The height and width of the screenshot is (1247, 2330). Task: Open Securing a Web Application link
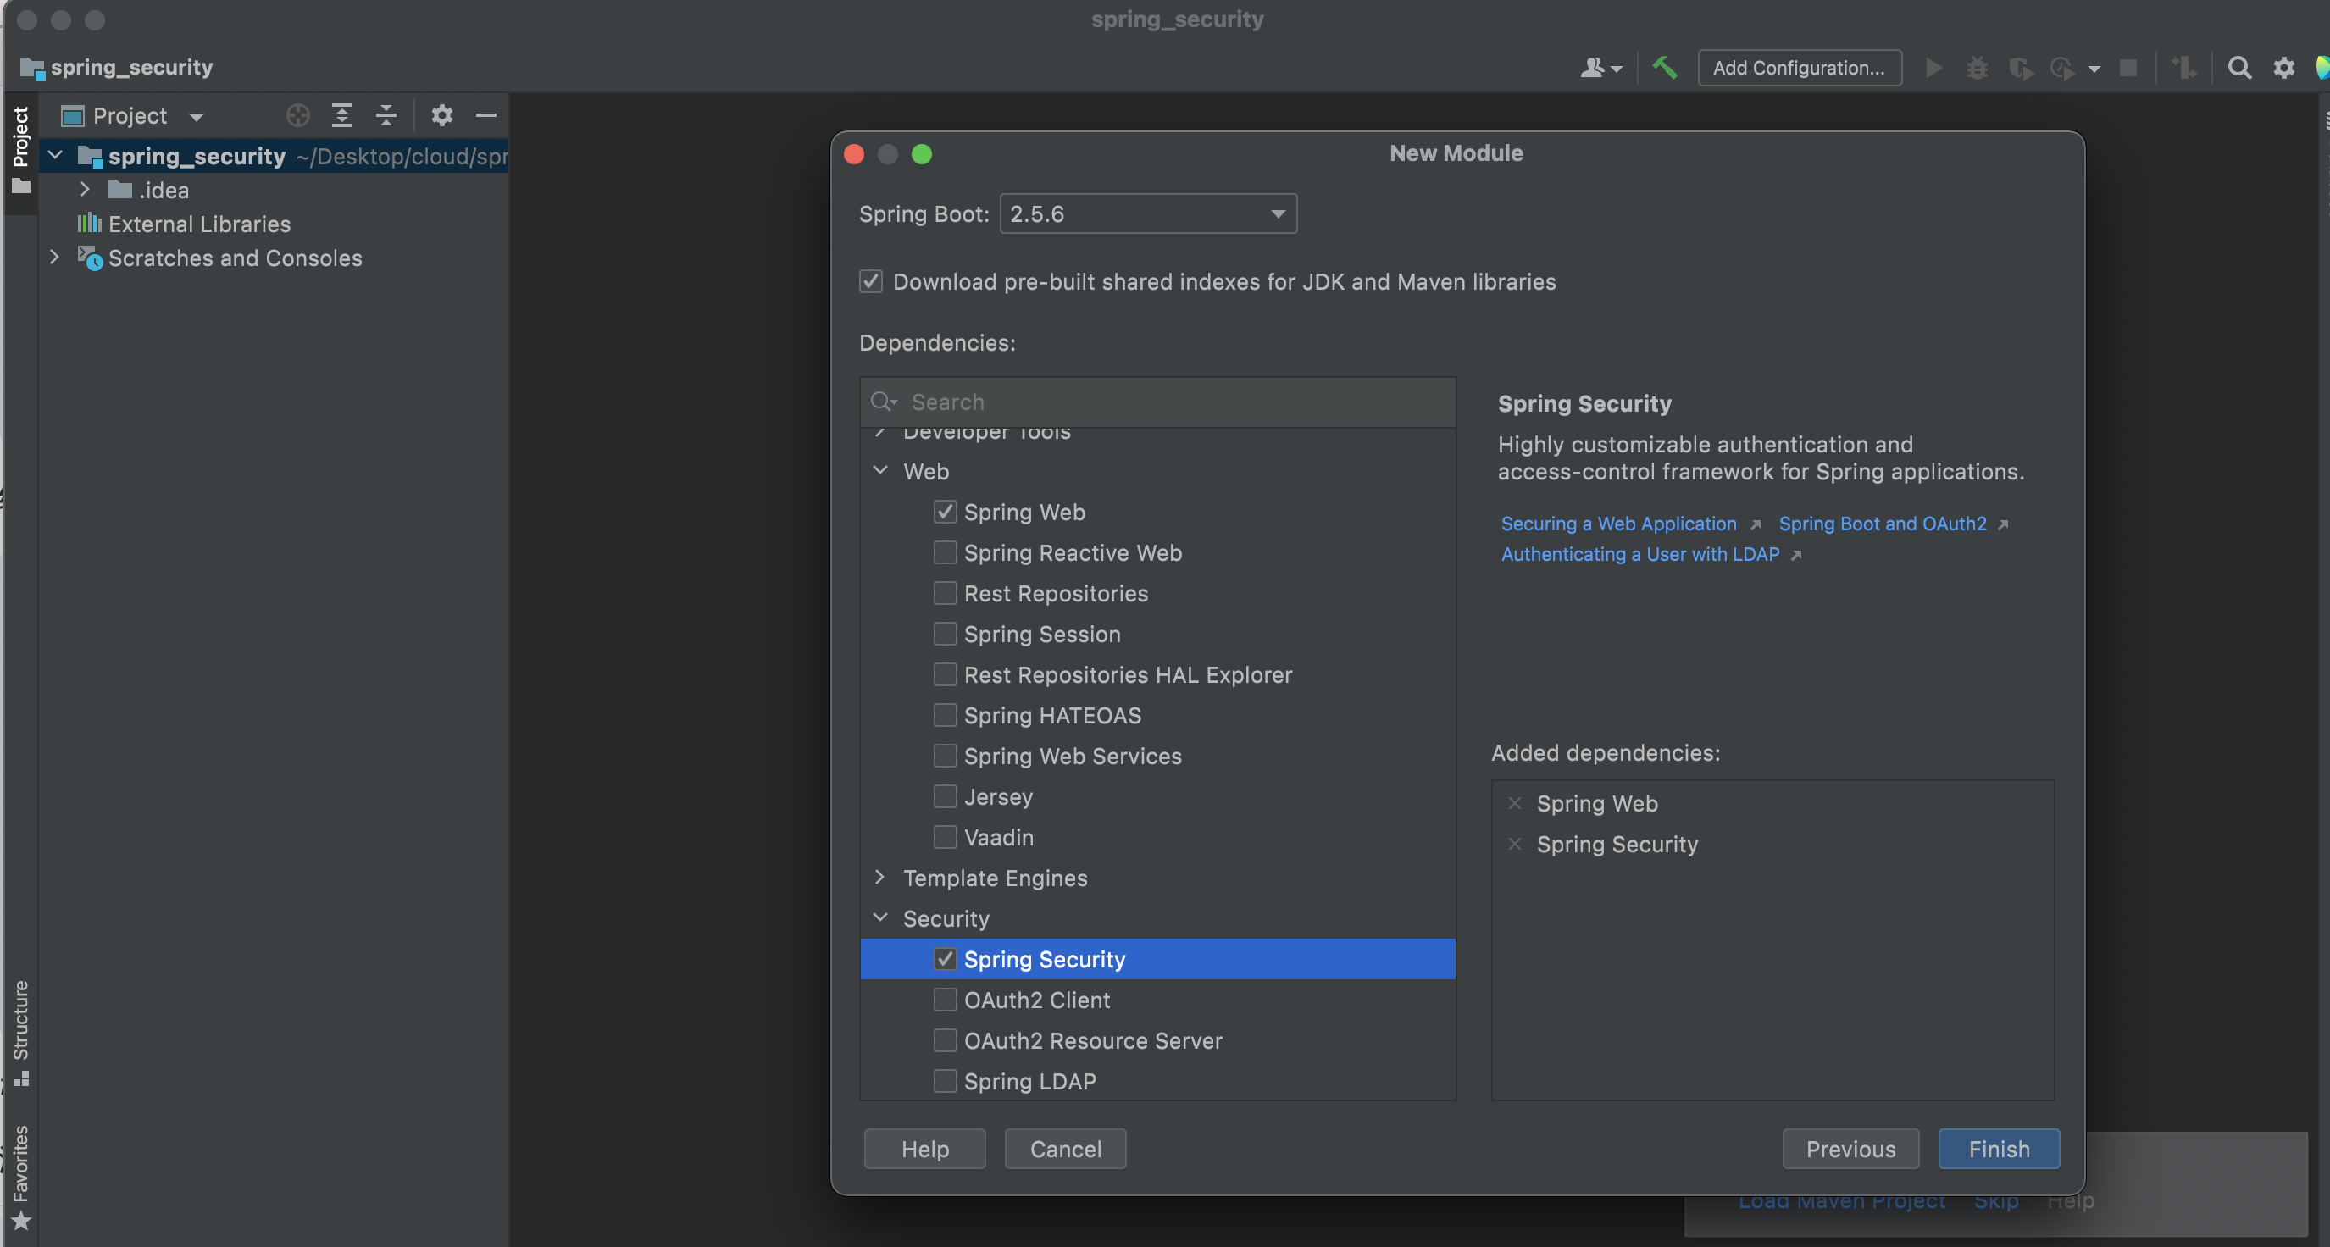(1618, 524)
